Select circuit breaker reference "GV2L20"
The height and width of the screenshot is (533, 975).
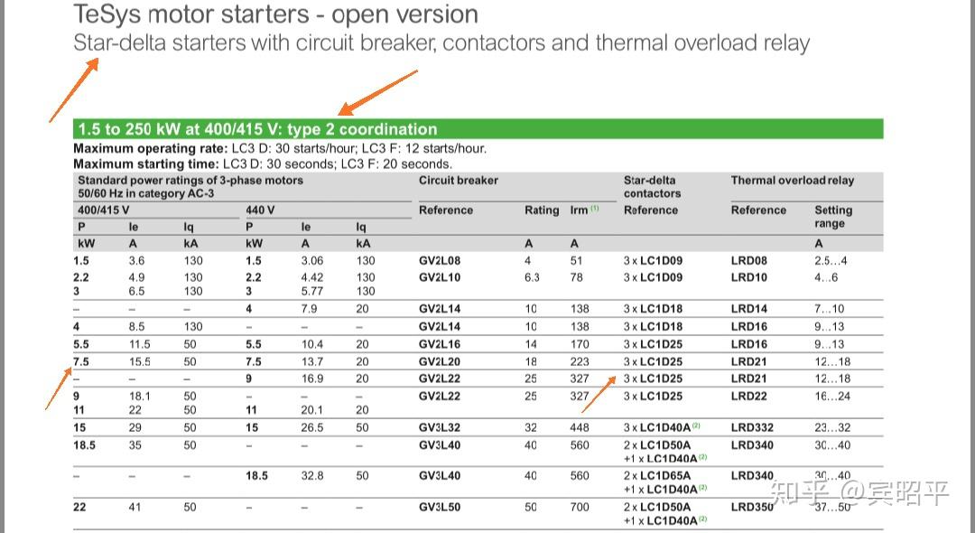(x=440, y=361)
